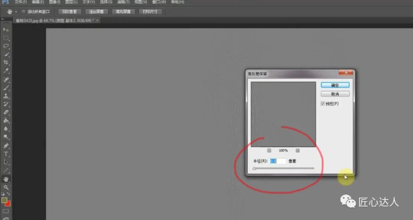This screenshot has width=413, height=220.
Task: Select the Lasso tool
Action: [x=6, y=46]
